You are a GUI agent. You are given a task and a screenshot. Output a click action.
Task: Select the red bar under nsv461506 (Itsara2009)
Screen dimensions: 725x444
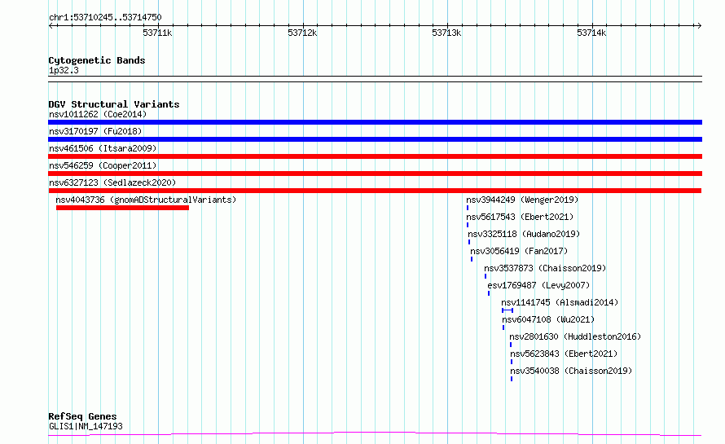click(x=375, y=156)
